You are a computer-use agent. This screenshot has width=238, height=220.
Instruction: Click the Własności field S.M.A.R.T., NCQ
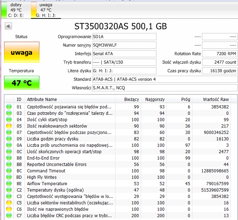pos(165,88)
